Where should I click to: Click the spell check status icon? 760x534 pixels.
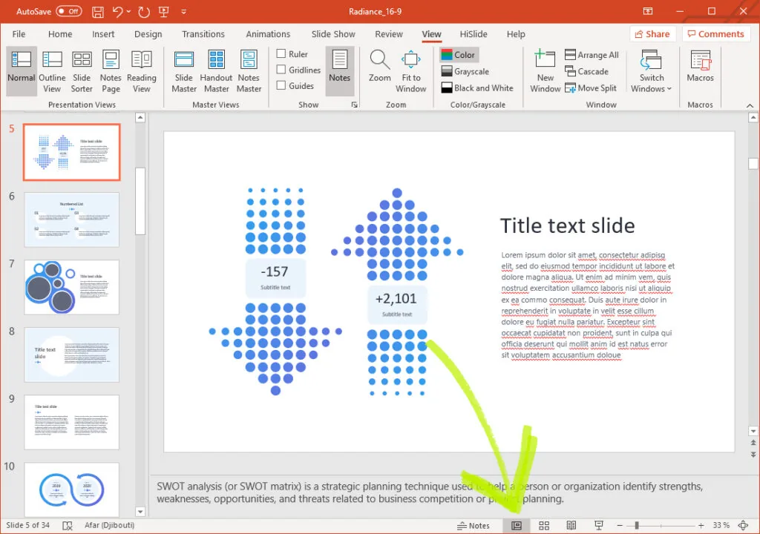point(68,526)
